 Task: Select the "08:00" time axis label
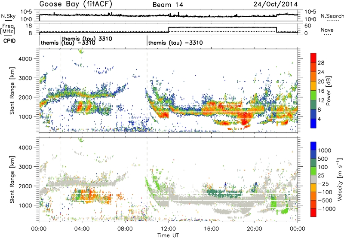click(x=125, y=229)
